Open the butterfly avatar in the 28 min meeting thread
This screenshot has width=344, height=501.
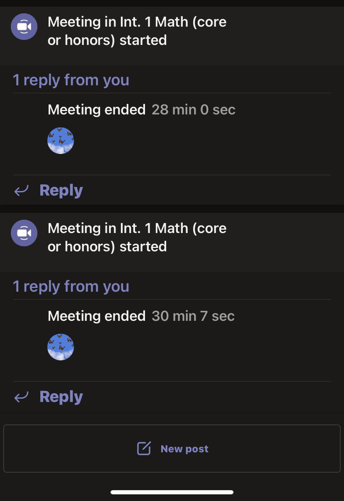(x=61, y=141)
